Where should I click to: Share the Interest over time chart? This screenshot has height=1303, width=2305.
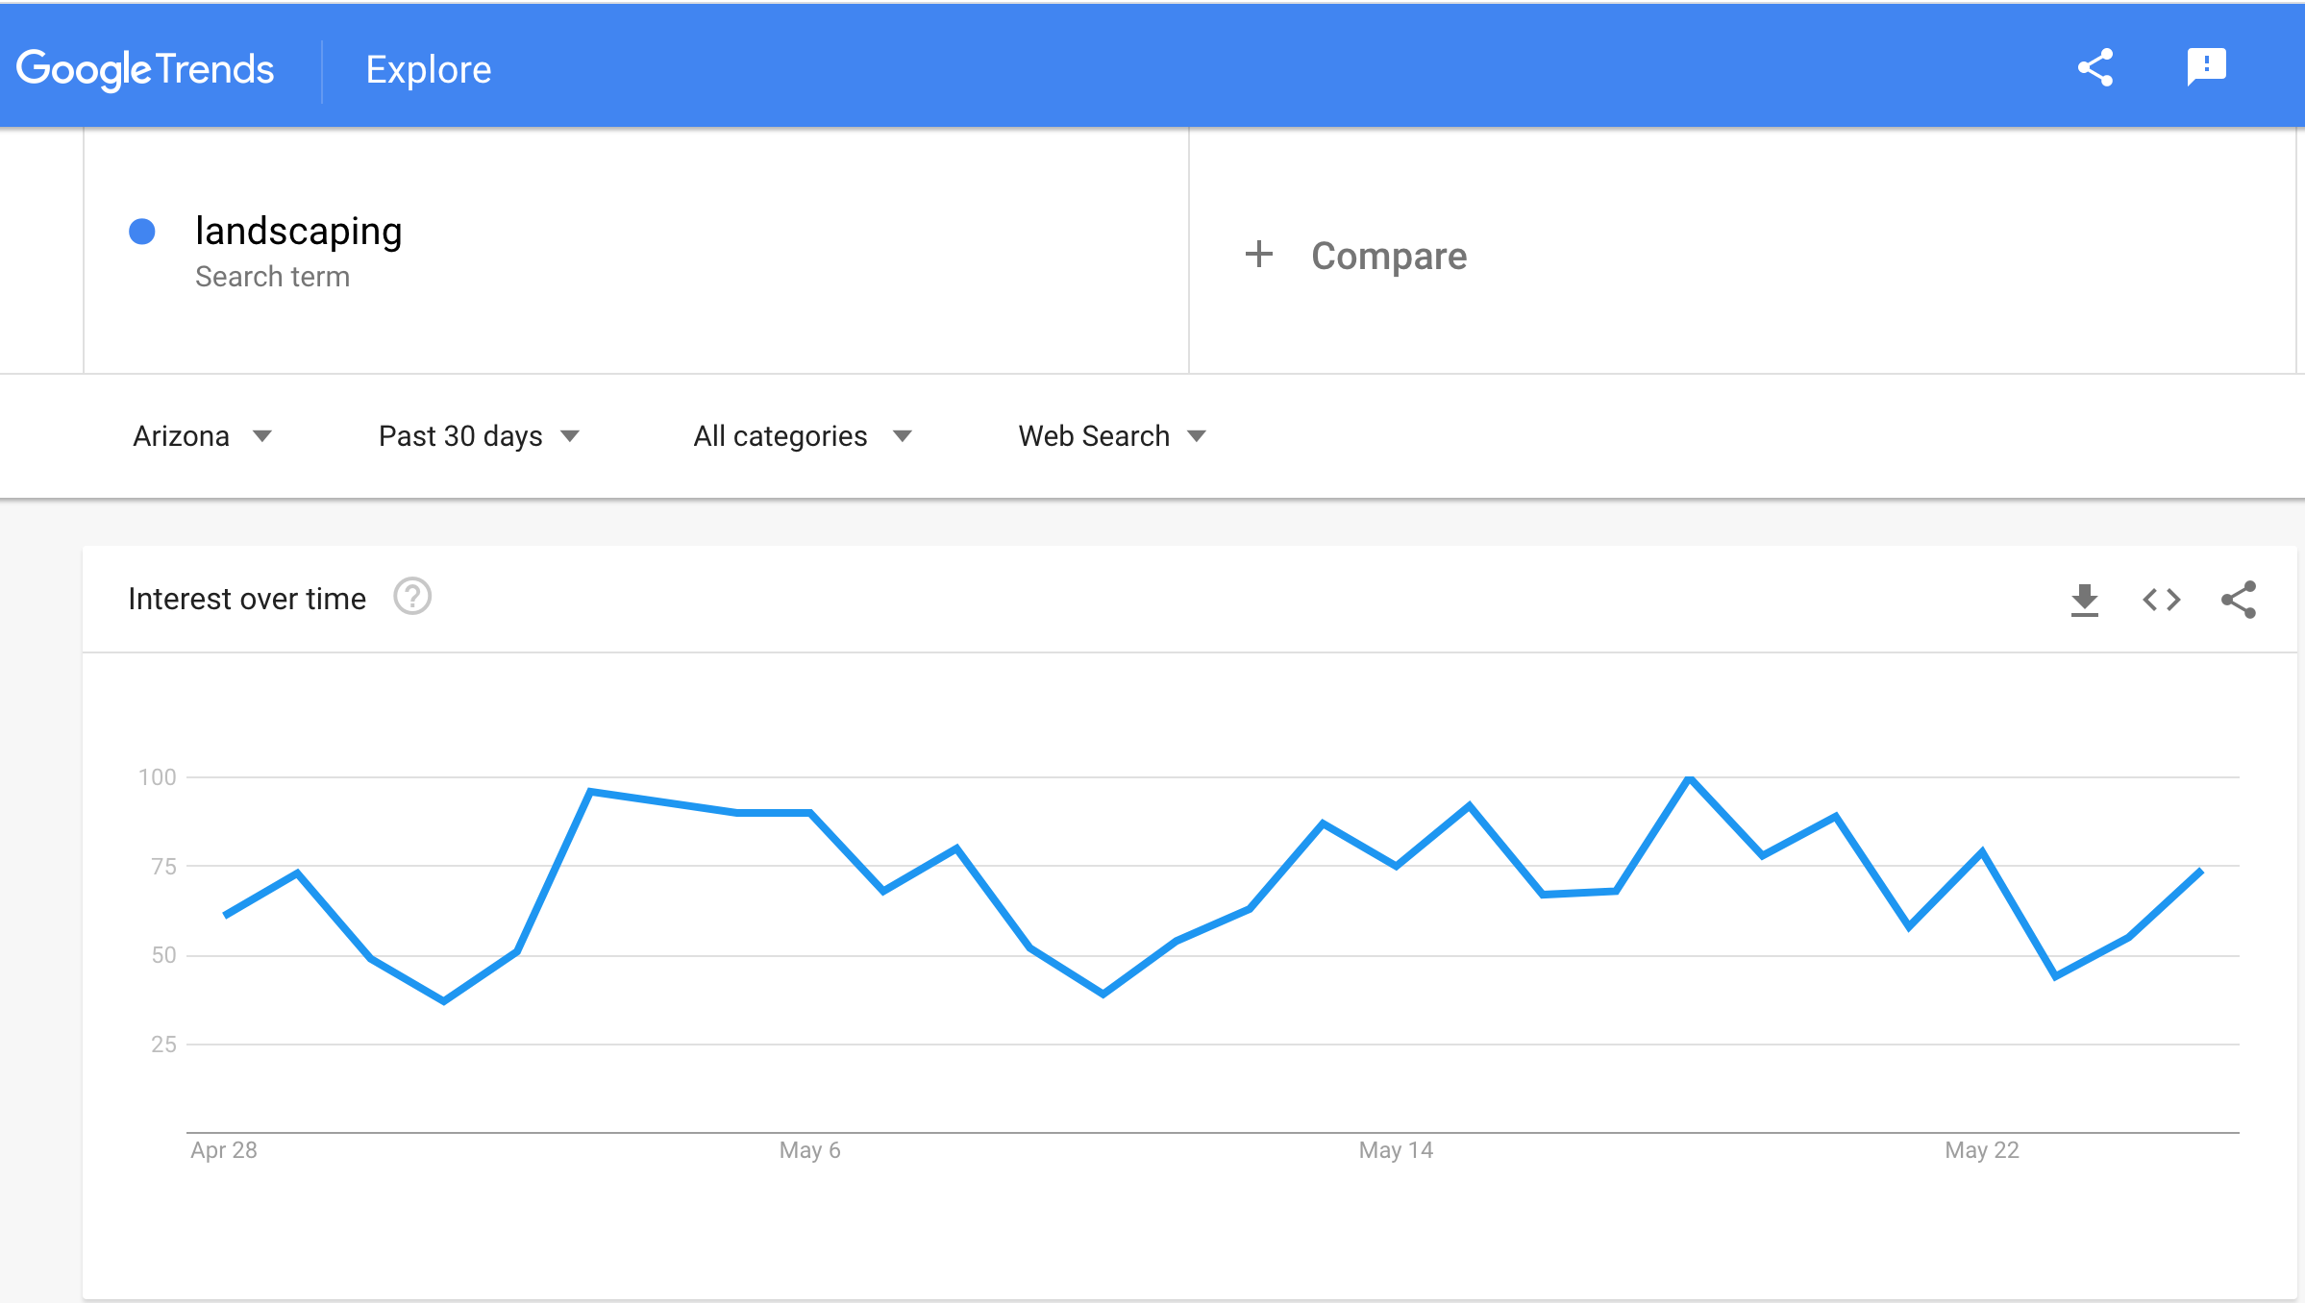2239,600
